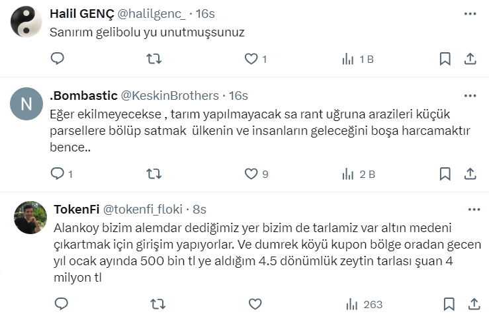Image resolution: width=489 pixels, height=324 pixels.
Task: Reply to .Bombastic's tweet
Action: [58, 174]
